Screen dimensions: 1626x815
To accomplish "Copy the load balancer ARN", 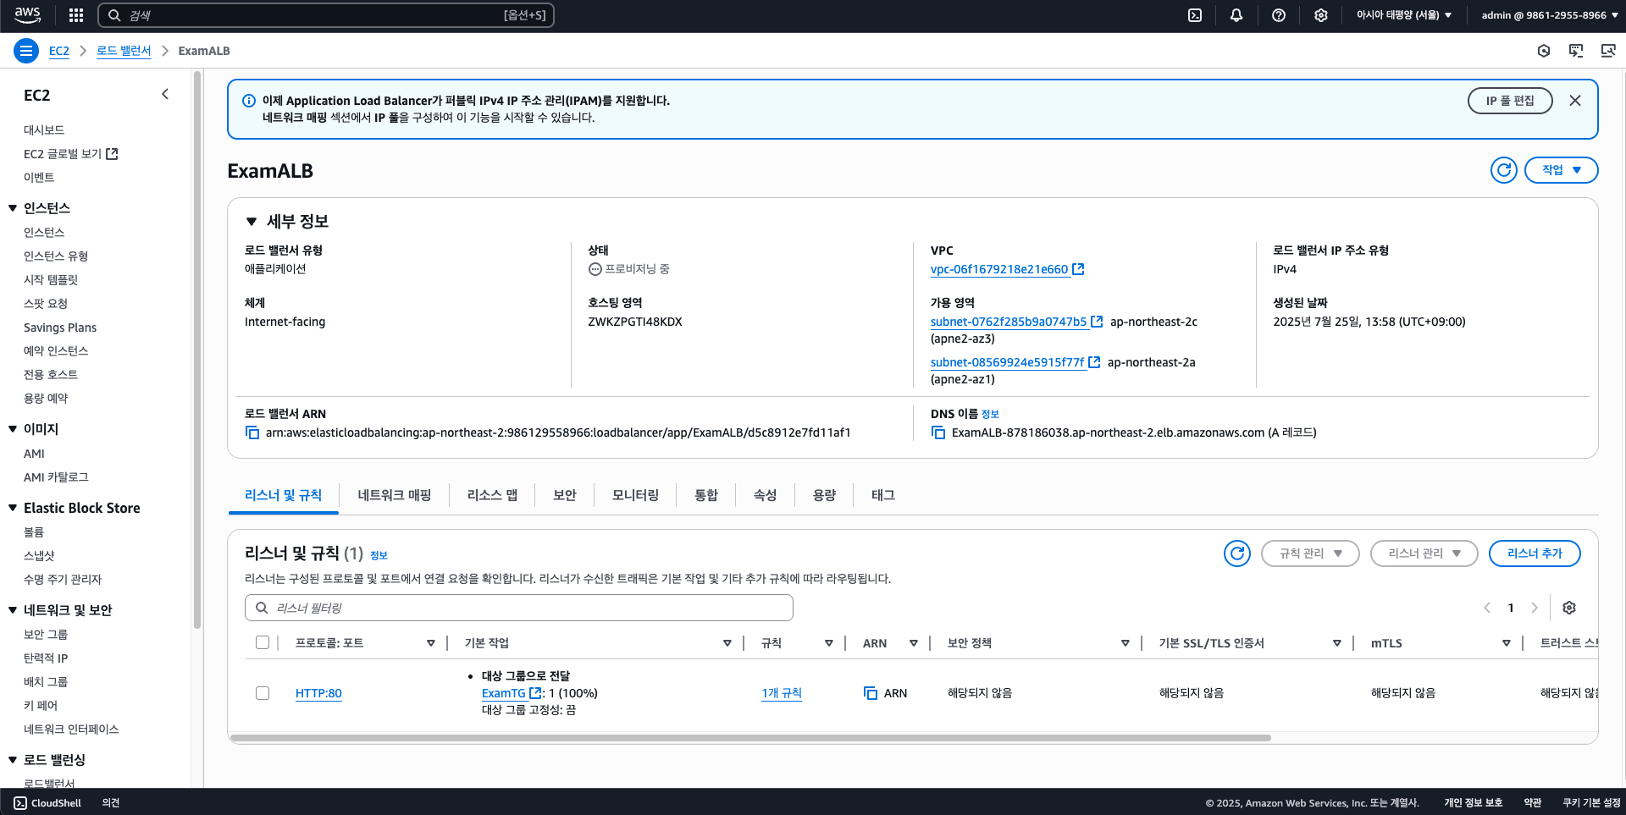I will click(x=252, y=432).
